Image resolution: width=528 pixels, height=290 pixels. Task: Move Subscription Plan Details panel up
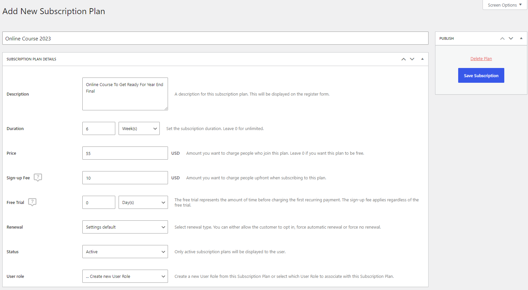click(x=403, y=59)
